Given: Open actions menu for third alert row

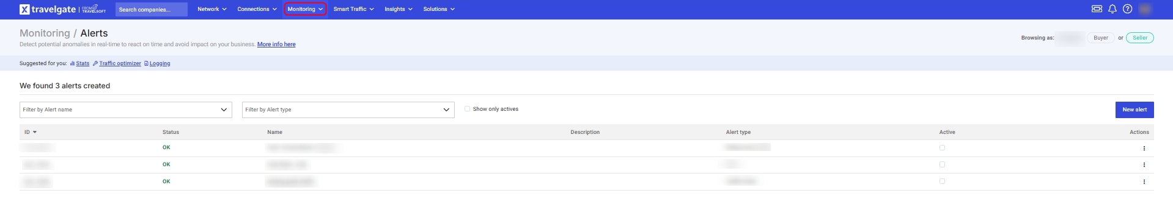Looking at the screenshot, I should click(x=1144, y=182).
